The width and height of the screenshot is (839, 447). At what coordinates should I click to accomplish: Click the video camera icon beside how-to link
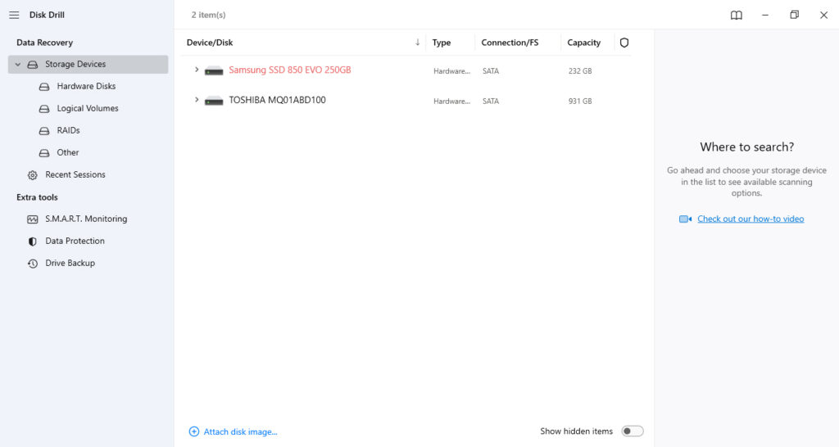pyautogui.click(x=686, y=219)
